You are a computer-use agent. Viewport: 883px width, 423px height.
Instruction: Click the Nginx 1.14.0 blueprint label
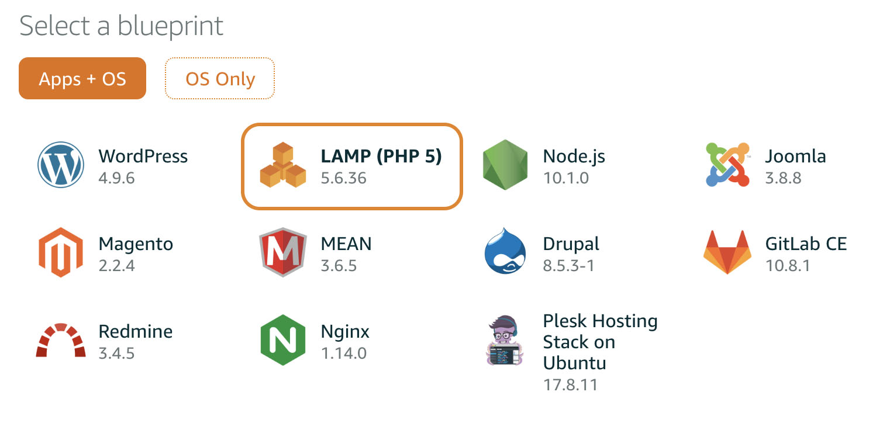click(x=345, y=341)
